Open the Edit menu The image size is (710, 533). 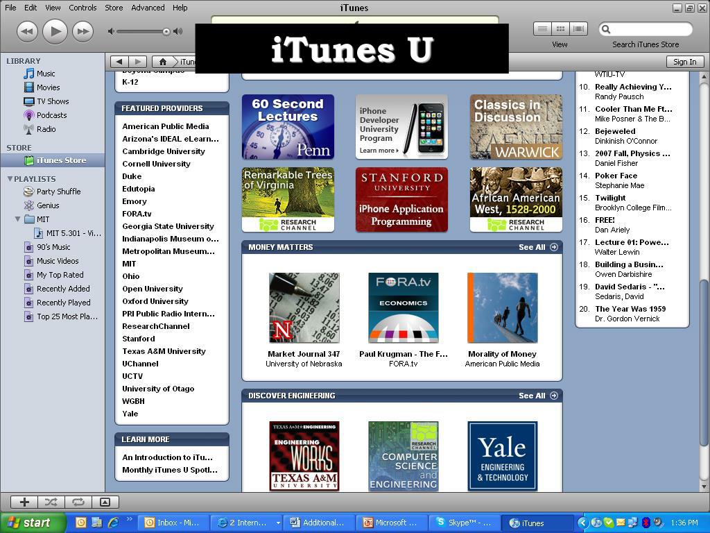31,7
